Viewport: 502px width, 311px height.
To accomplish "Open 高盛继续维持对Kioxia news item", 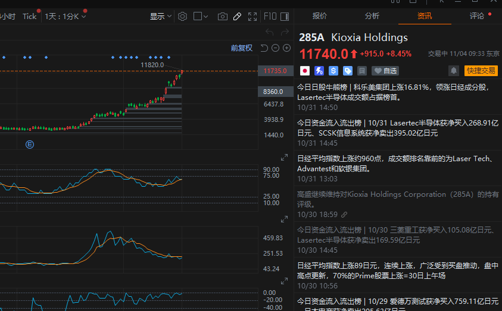I will [x=398, y=204].
